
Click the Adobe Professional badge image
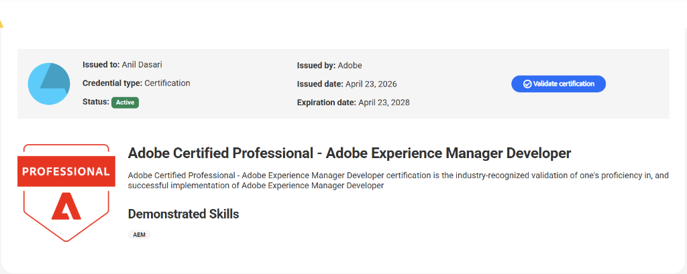coord(66,192)
